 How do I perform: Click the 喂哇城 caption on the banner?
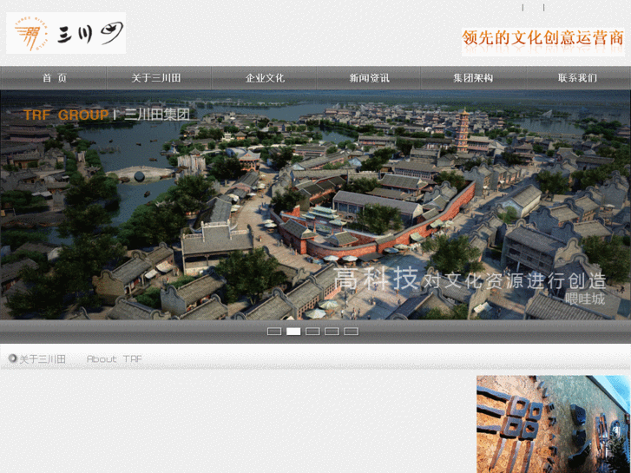tap(585, 299)
